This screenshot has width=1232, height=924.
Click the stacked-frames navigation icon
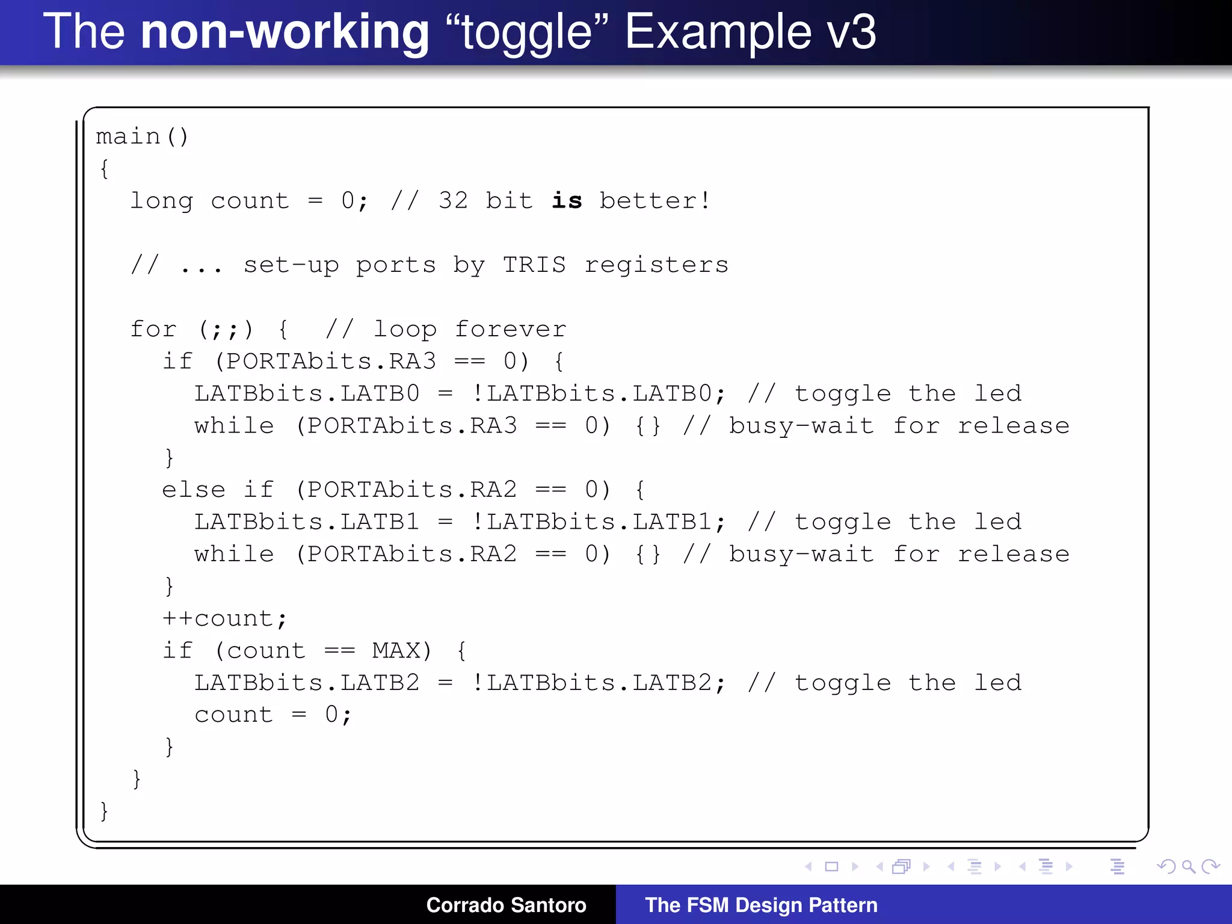click(902, 866)
